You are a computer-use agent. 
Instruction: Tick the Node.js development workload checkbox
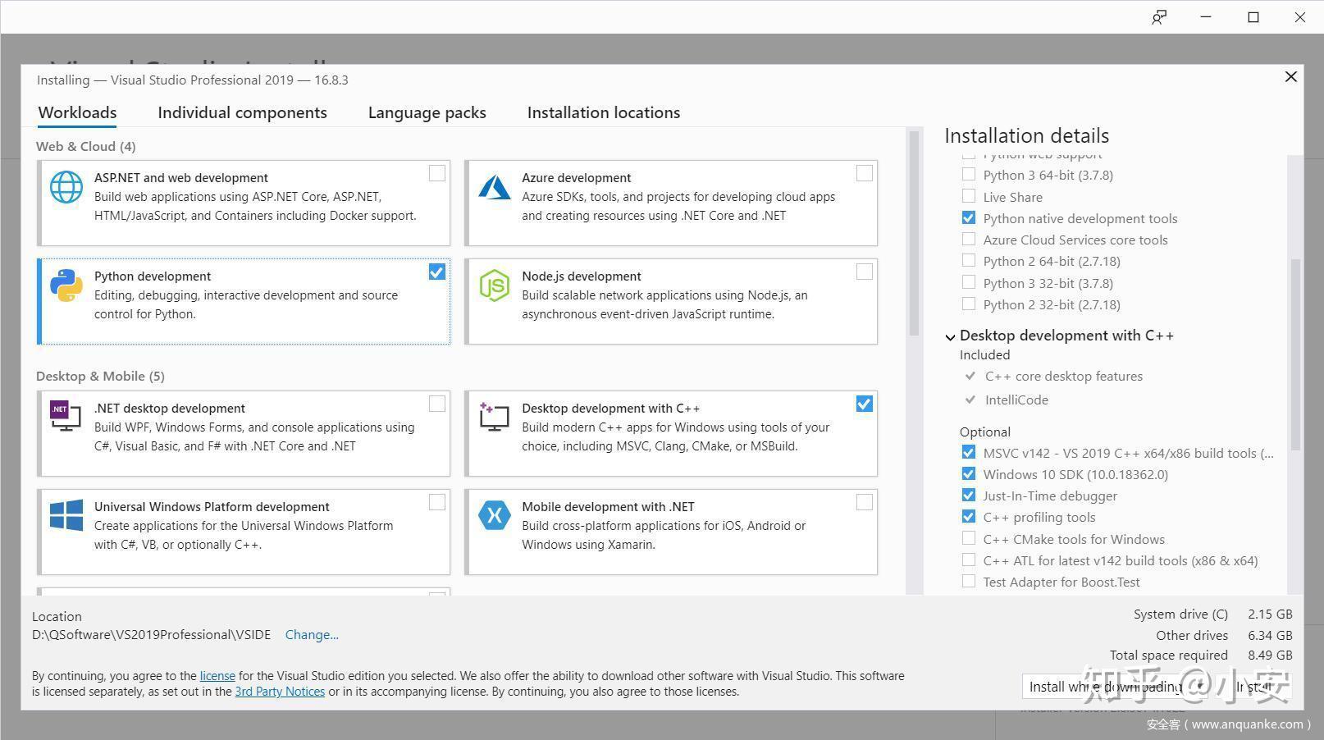pos(865,272)
